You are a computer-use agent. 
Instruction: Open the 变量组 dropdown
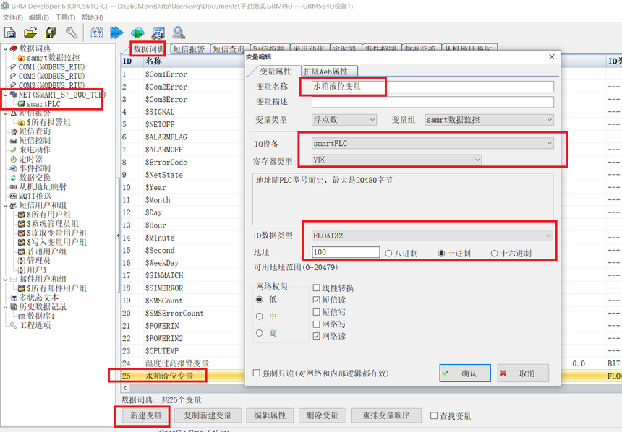(x=490, y=120)
